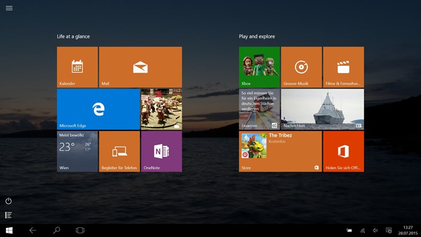Click the Windows Start button
This screenshot has height=237, width=421.
click(9, 230)
